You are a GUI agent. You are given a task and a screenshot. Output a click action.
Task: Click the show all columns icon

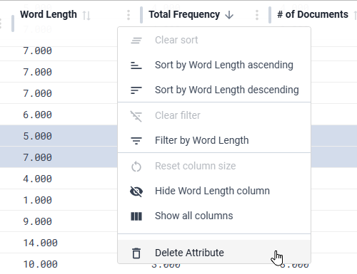pos(136,216)
